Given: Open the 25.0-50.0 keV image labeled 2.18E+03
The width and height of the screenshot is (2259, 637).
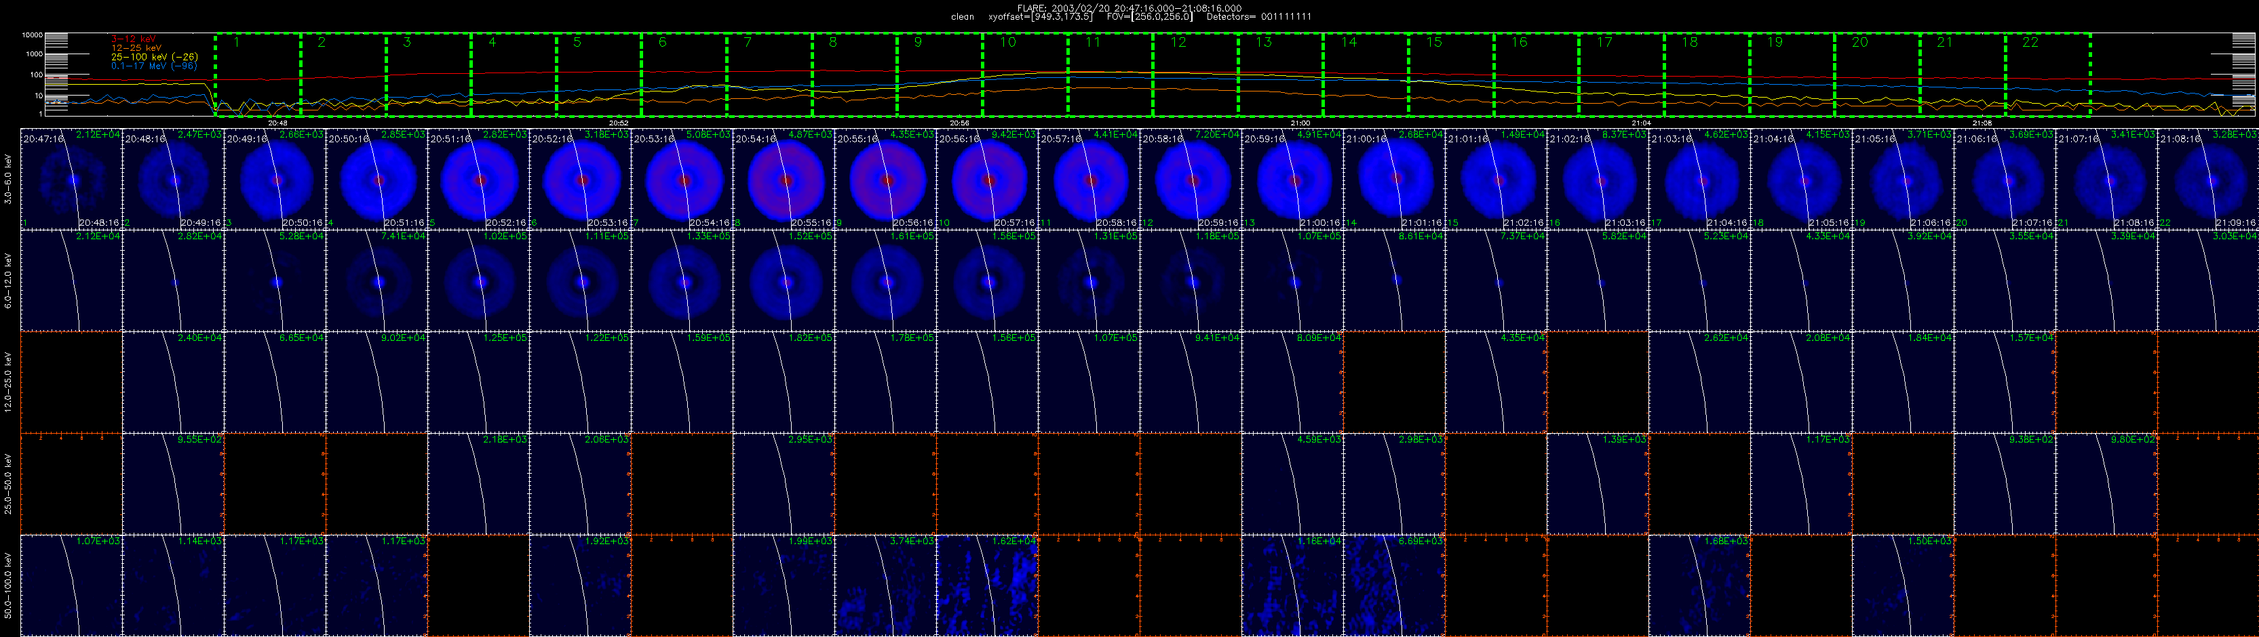Looking at the screenshot, I should click(x=479, y=484).
